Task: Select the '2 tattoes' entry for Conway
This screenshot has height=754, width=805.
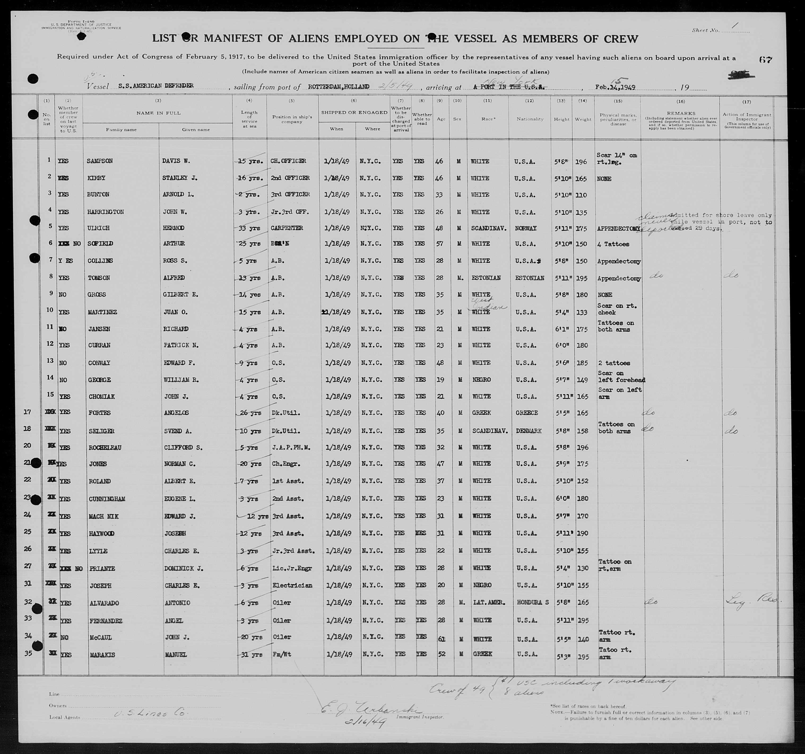Action: pos(614,363)
